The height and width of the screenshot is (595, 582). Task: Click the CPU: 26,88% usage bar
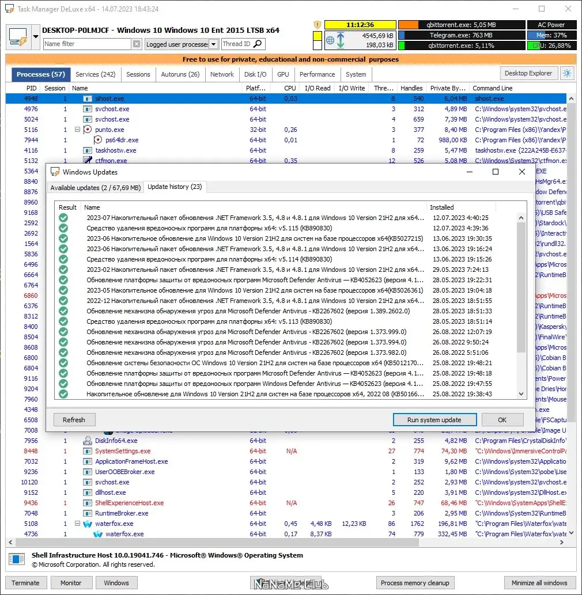[x=551, y=46]
